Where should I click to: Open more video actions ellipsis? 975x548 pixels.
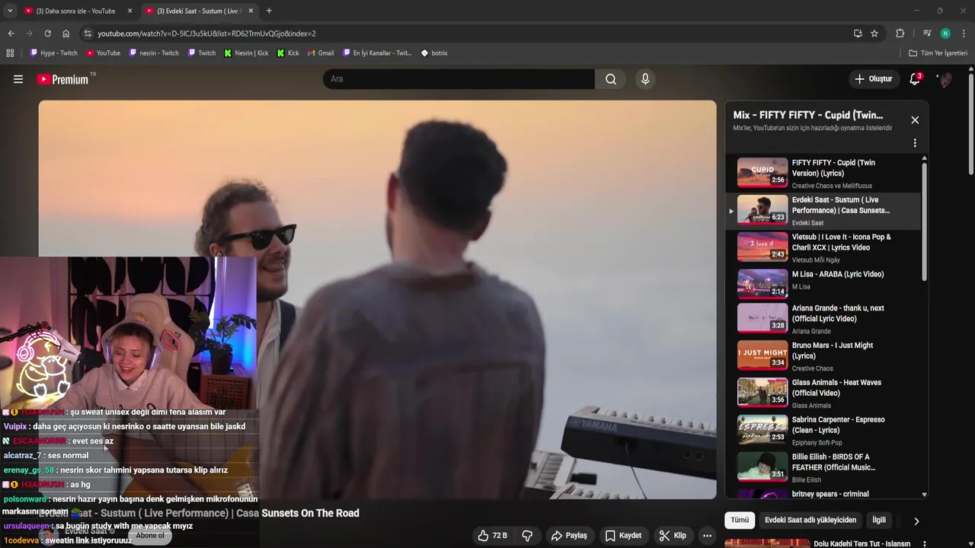pos(707,536)
